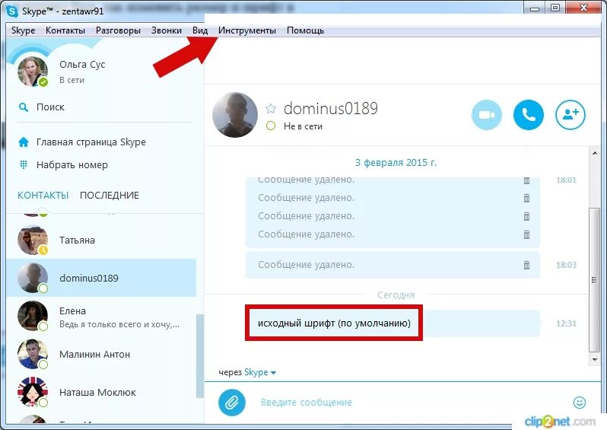Mark dominus0189 as favorite with star
The height and width of the screenshot is (430, 607).
coord(271,109)
